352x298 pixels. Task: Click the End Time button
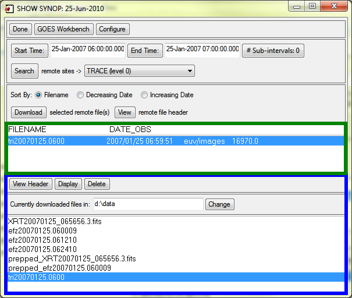[144, 51]
